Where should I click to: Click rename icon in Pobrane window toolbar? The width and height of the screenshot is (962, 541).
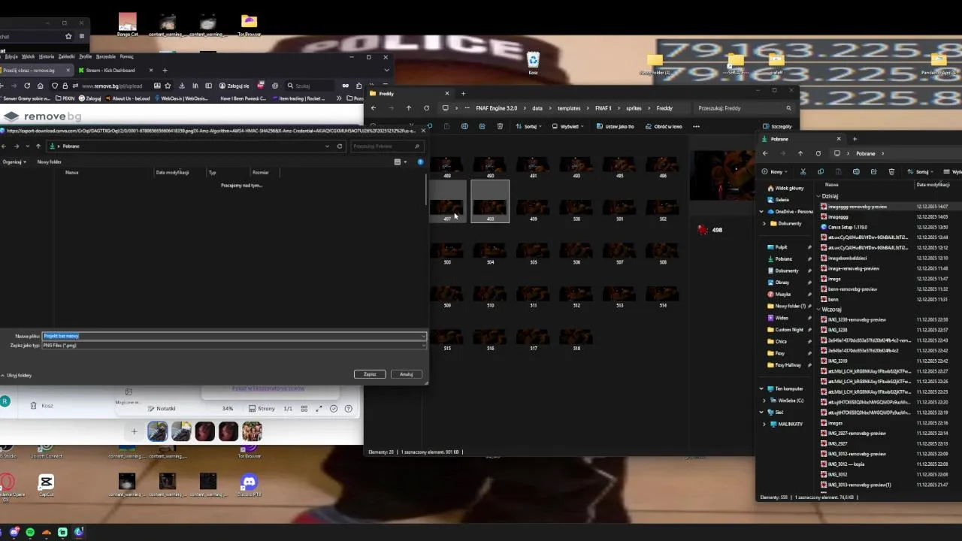856,172
